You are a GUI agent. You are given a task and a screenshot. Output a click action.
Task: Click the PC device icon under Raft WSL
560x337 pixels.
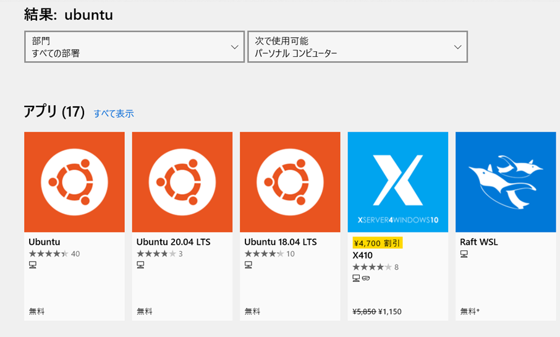tap(464, 254)
